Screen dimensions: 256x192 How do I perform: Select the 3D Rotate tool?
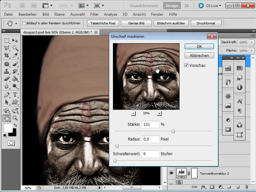click(x=7, y=111)
